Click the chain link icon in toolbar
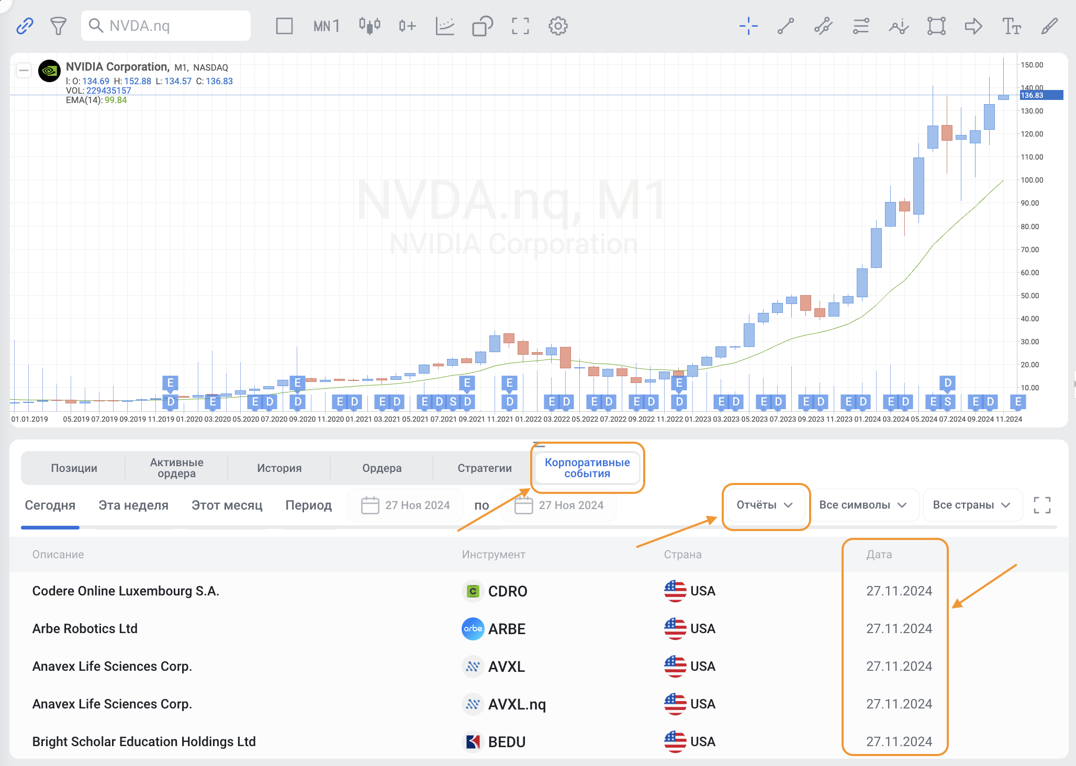This screenshot has width=1076, height=766. point(25,26)
